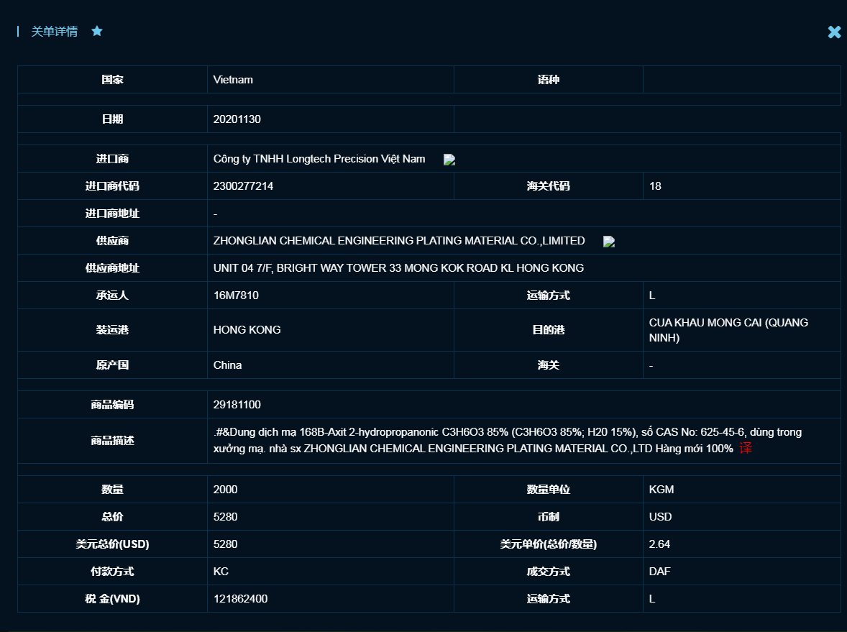Select tax amount 121862400

[x=240, y=598]
